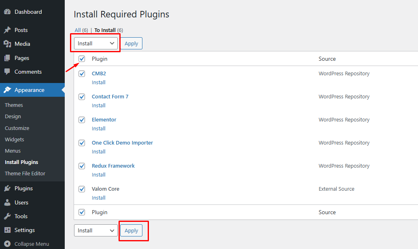Open Comments using the speech bubble icon
The image size is (418, 249).
coord(7,72)
